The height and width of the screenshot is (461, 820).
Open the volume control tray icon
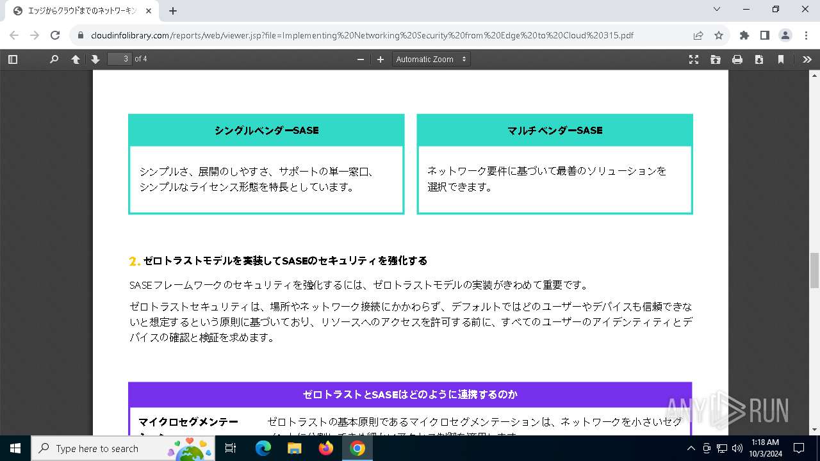coord(737,448)
